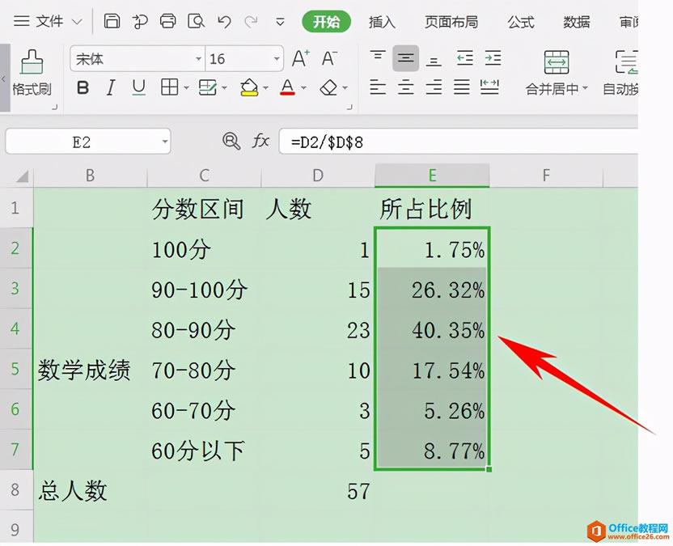This screenshot has width=673, height=546.
Task: Expand the font color dropdown arrow
Action: point(303,88)
